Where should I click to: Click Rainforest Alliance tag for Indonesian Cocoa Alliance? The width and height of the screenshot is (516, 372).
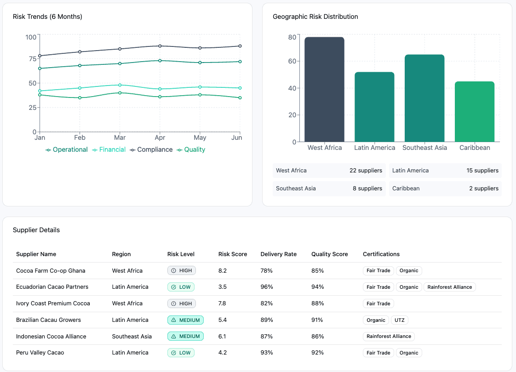click(x=389, y=336)
